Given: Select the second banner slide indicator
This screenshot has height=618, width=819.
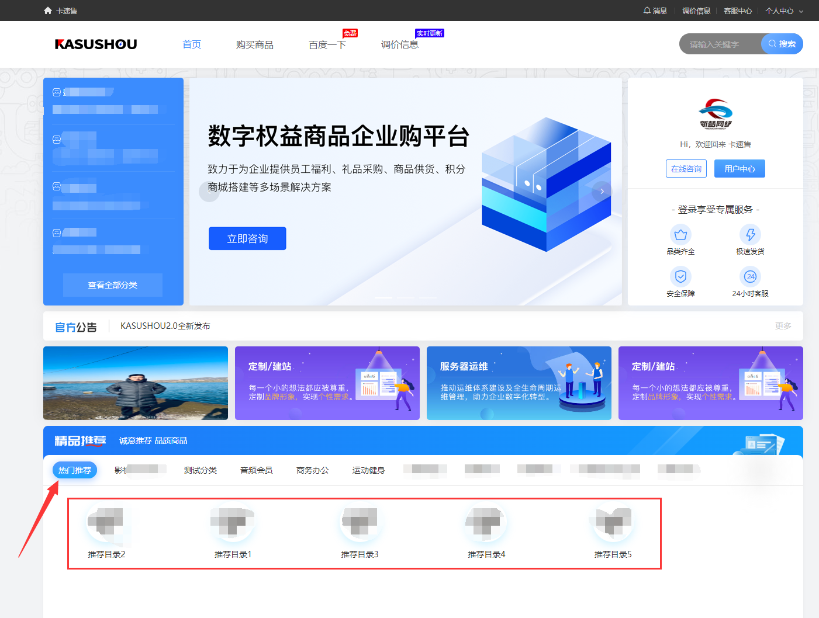Looking at the screenshot, I should click(x=406, y=298).
